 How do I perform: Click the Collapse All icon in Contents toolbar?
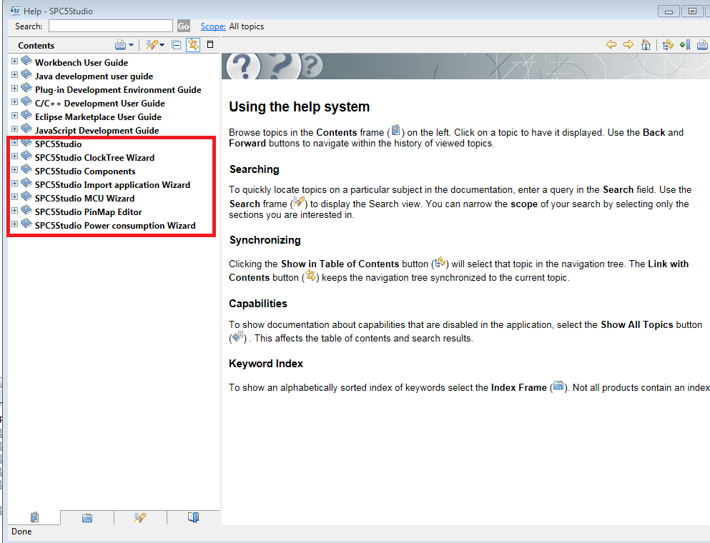click(x=177, y=45)
